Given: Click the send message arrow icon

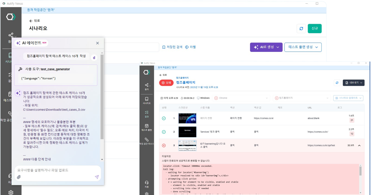Looking at the screenshot, I should [x=97, y=177].
